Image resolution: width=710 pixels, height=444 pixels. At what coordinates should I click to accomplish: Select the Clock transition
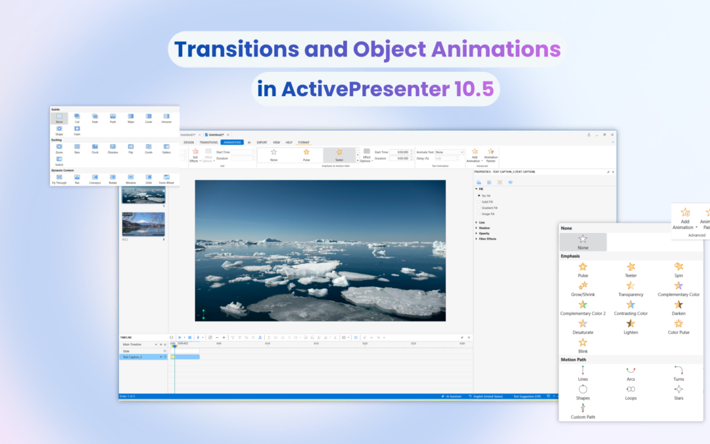pos(95,149)
